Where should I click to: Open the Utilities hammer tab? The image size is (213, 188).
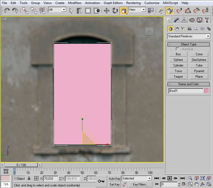tap(207, 20)
